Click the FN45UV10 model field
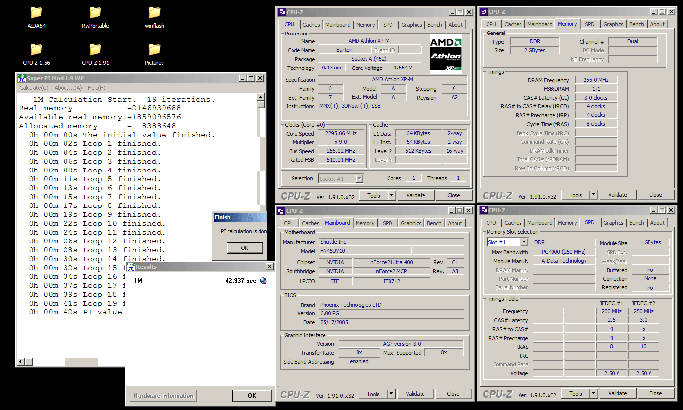The width and height of the screenshot is (683, 410). point(364,251)
